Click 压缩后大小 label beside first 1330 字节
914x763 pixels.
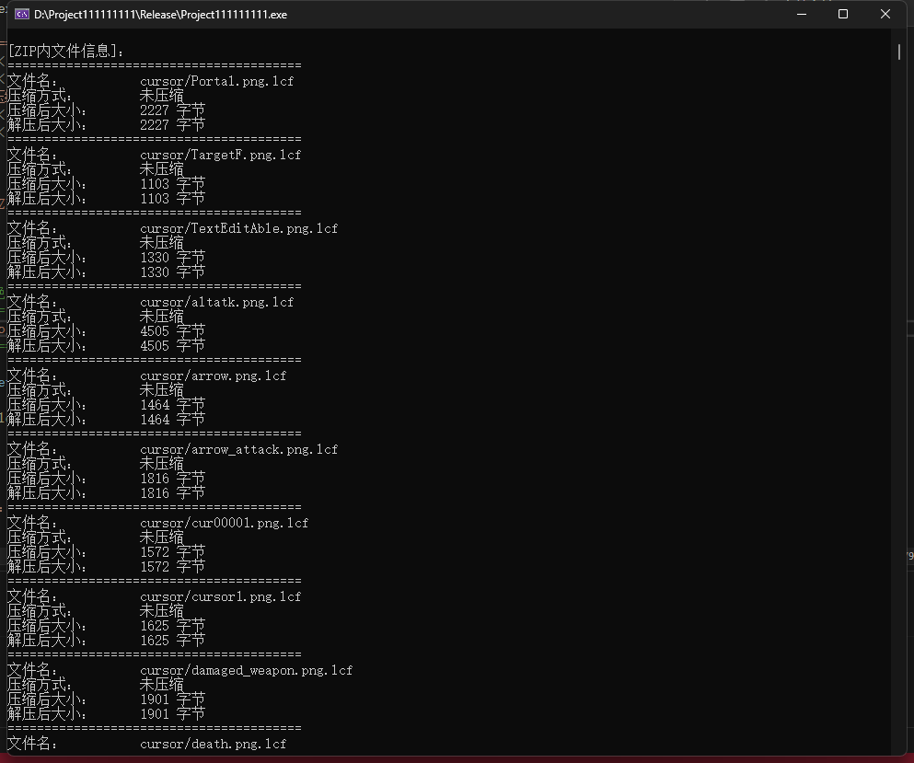point(47,257)
